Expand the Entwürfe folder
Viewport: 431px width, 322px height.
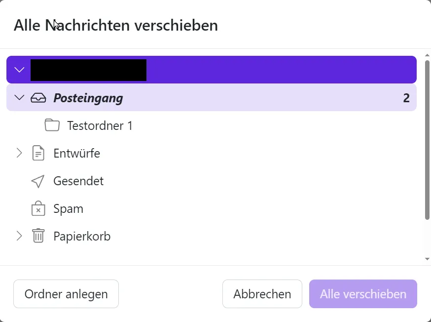19,153
